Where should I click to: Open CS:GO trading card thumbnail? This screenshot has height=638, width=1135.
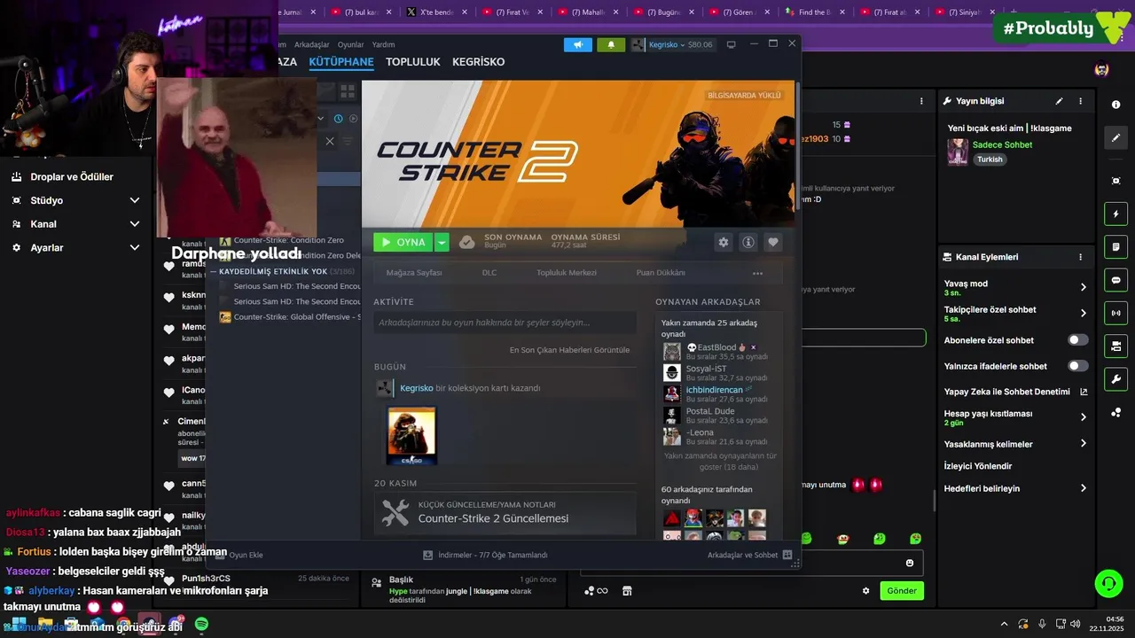411,435
